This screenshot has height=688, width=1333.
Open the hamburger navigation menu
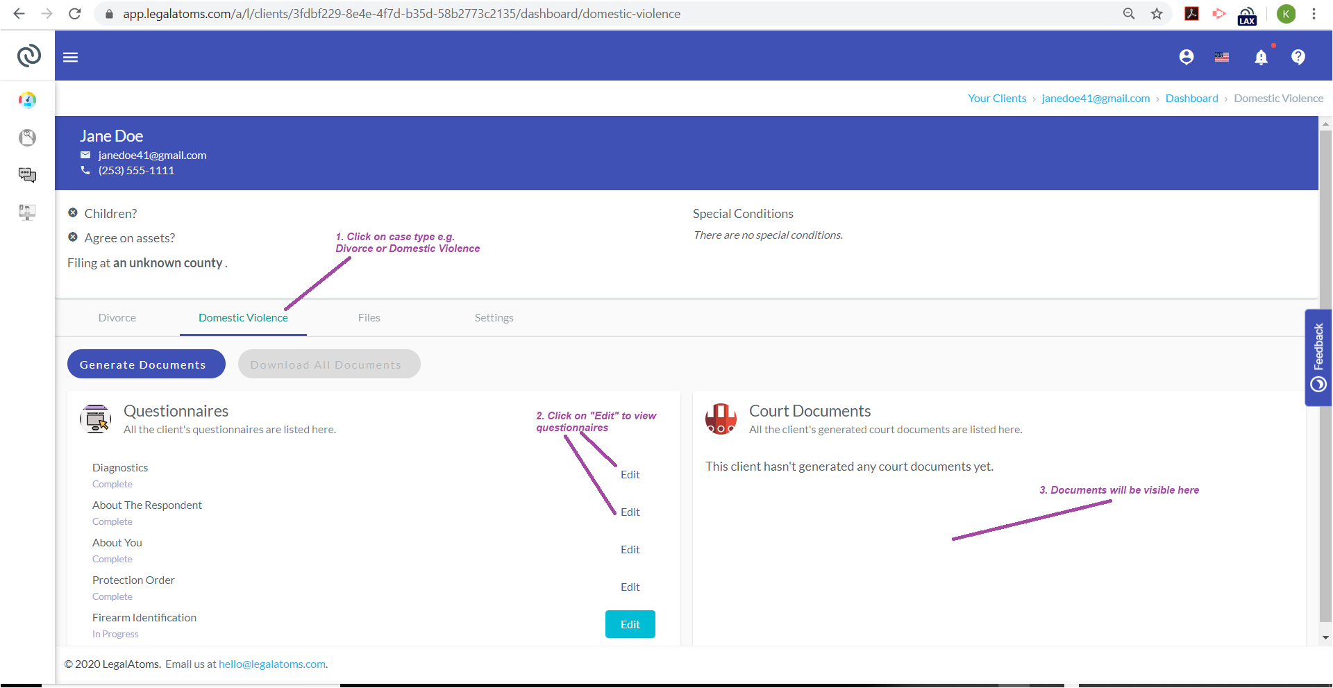[x=71, y=57]
